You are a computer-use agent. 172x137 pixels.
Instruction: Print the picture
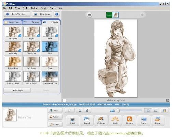72,121
